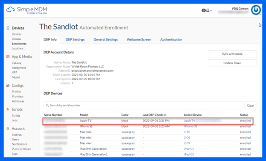Viewport: 266px width, 161px height.
Task: Open App & Media heading
Action: [x=22, y=57]
